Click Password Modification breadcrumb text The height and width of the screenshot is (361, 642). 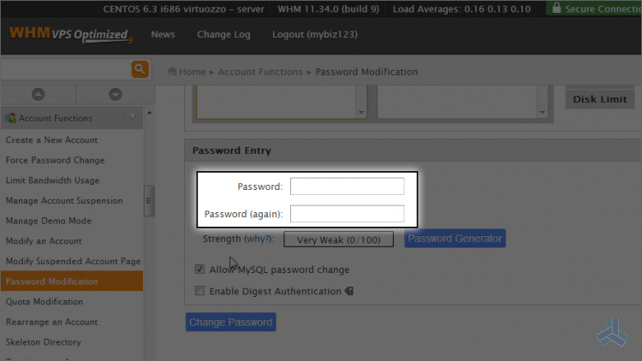366,72
